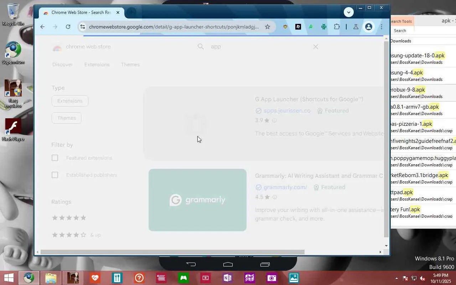456x285 pixels.
Task: Open the Xbox Games taskbar app
Action: point(183,278)
